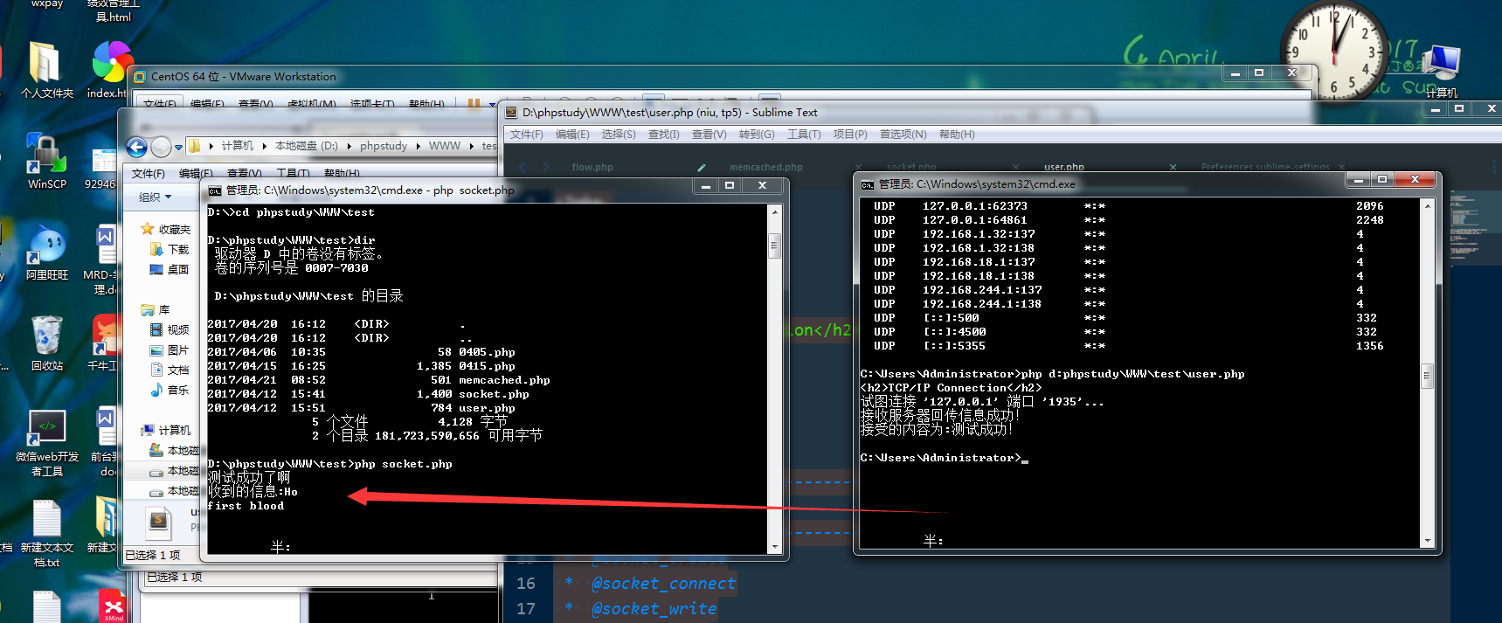1502x623 pixels.
Task: Open the WinSCP desktop shortcut
Action: coord(46,154)
